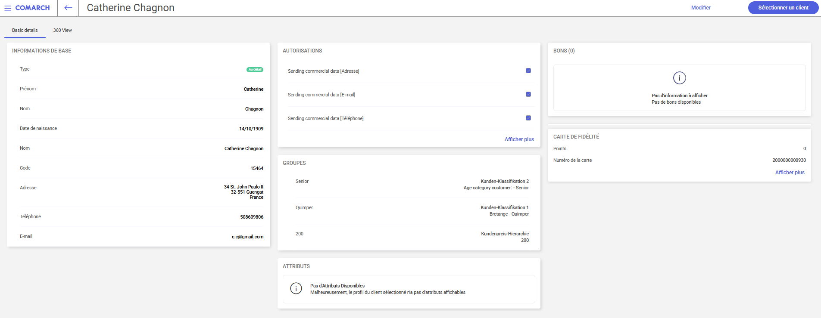Switch to the 360 View tab

[62, 30]
